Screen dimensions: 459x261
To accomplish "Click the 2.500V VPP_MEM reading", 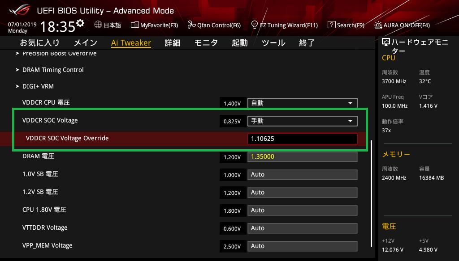I will coord(232,247).
